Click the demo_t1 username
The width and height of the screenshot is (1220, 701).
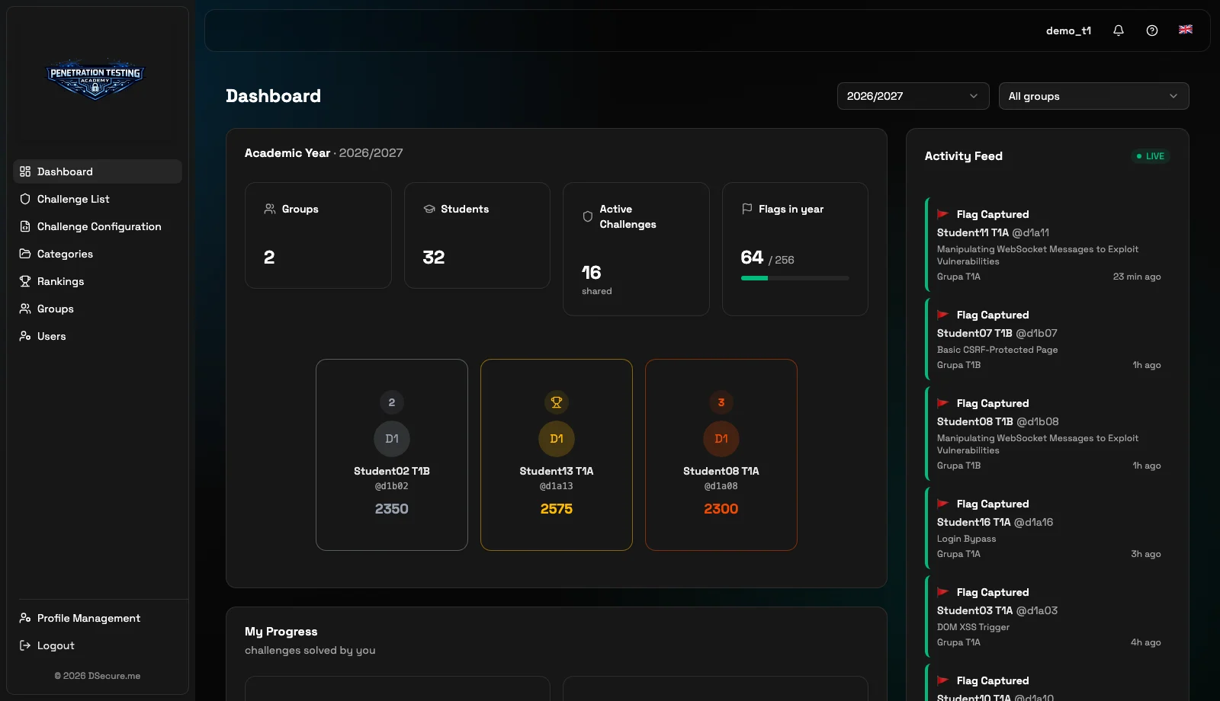pyautogui.click(x=1068, y=30)
